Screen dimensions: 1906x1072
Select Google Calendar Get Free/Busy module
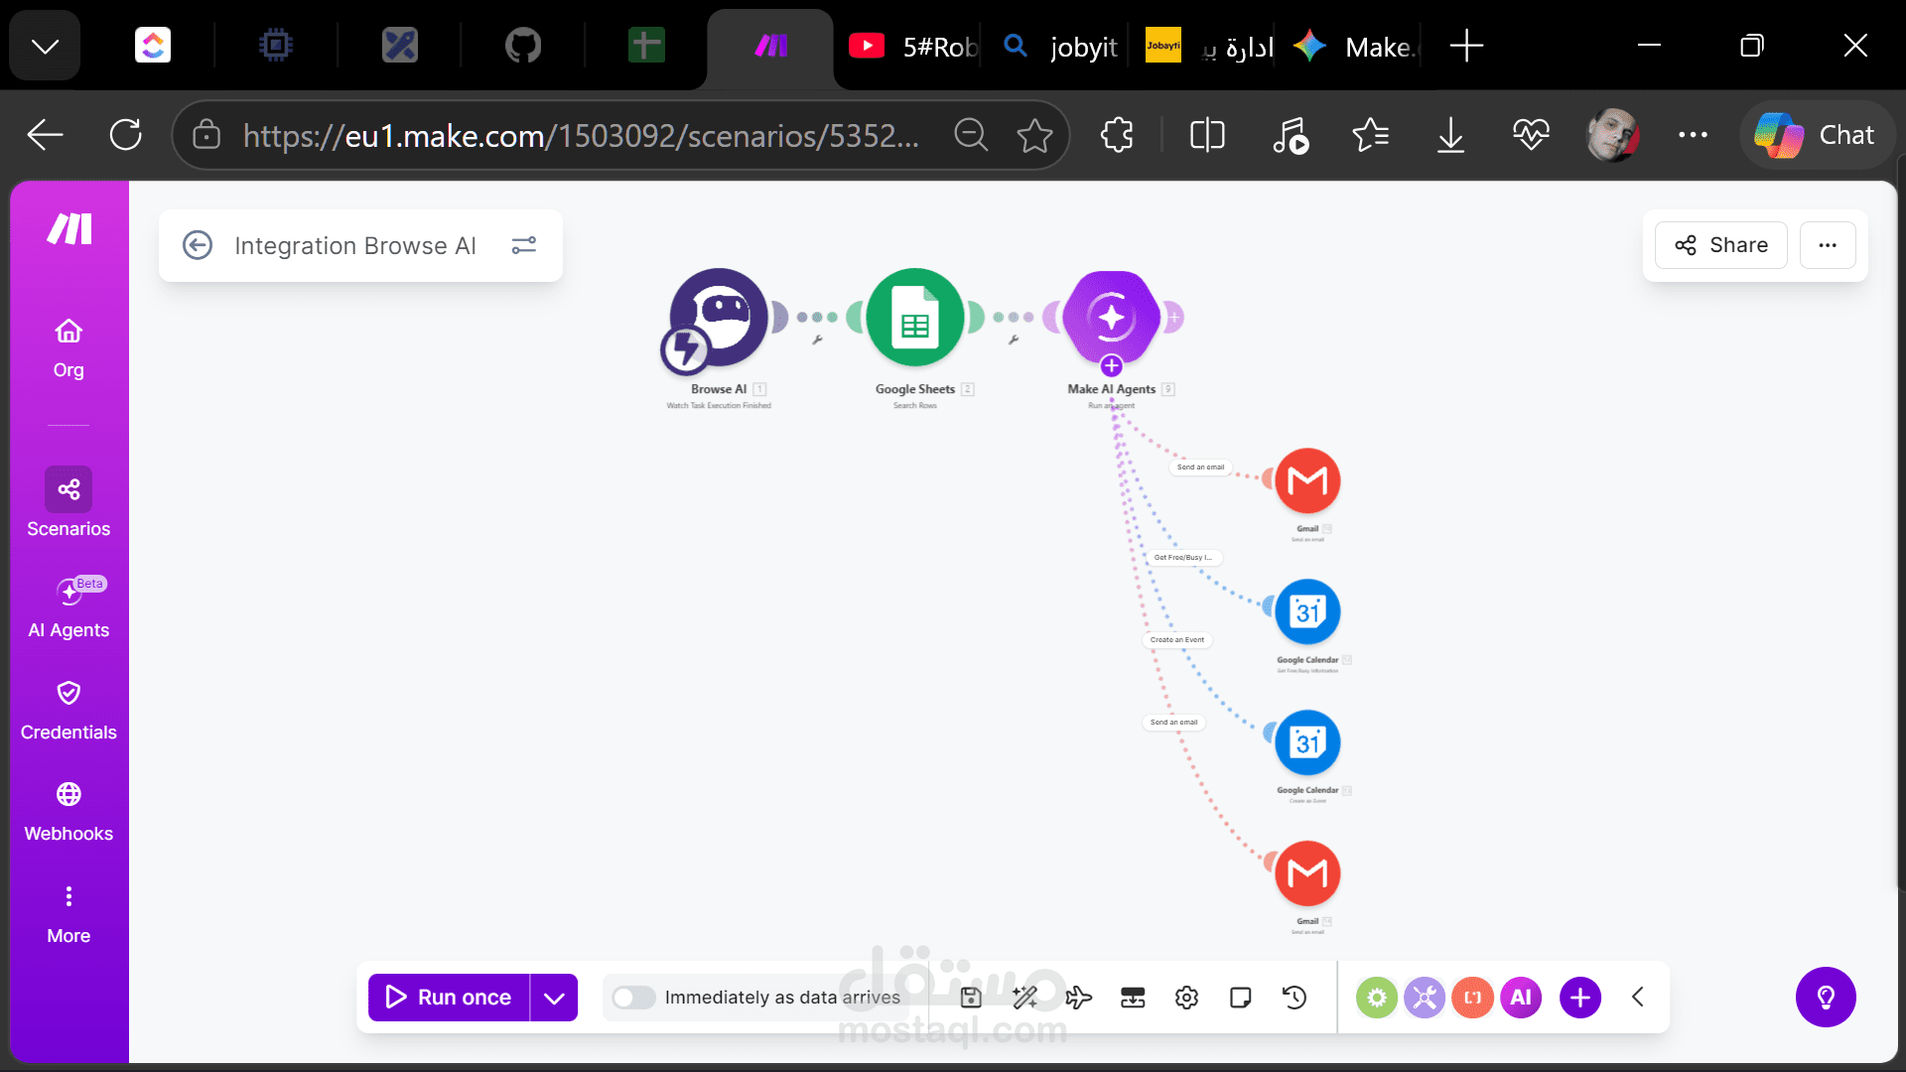[1307, 611]
